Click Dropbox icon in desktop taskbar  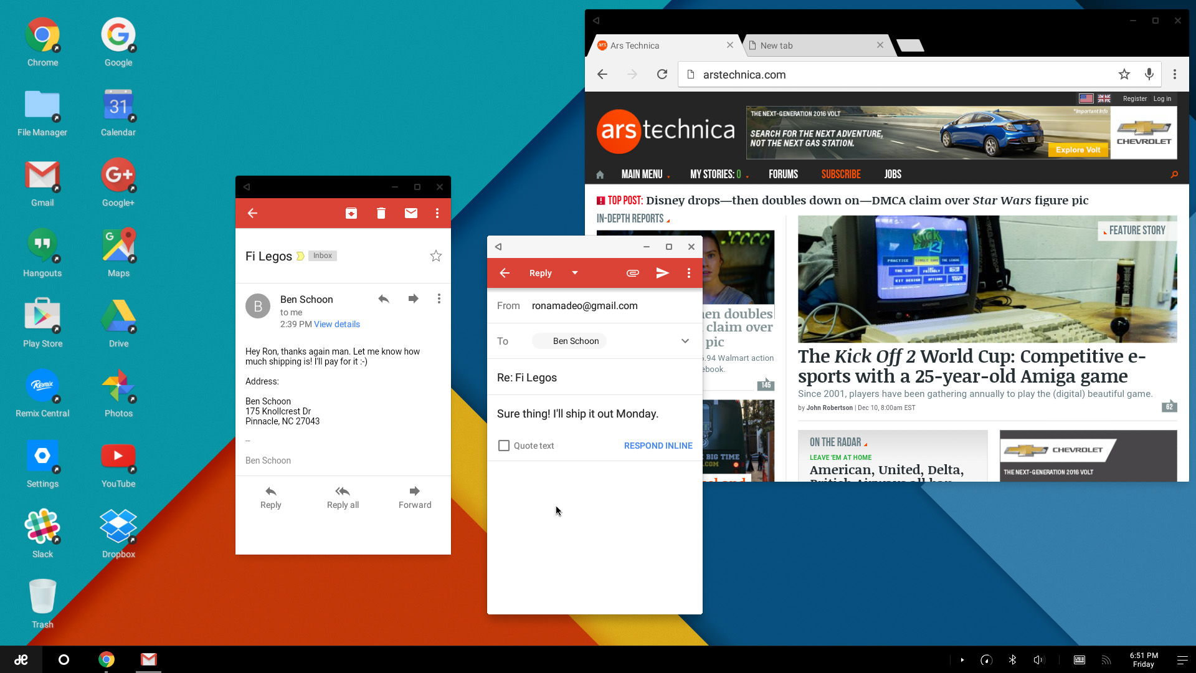tap(118, 526)
